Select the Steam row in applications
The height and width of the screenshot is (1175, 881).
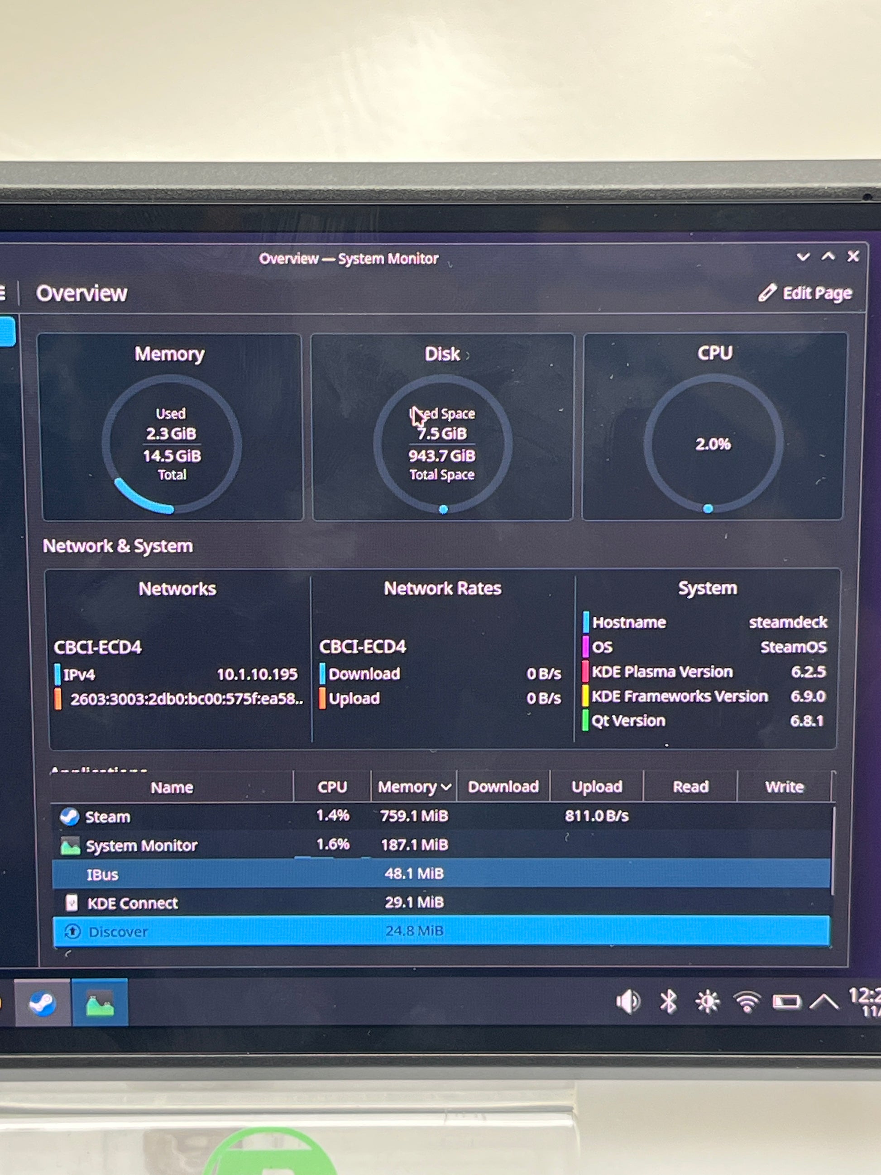[108, 816]
